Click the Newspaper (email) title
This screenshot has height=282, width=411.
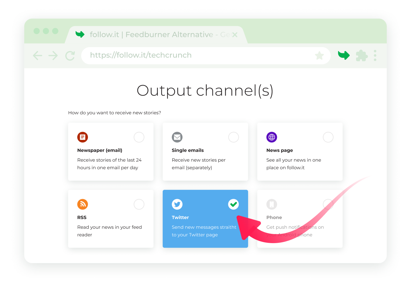click(x=100, y=150)
